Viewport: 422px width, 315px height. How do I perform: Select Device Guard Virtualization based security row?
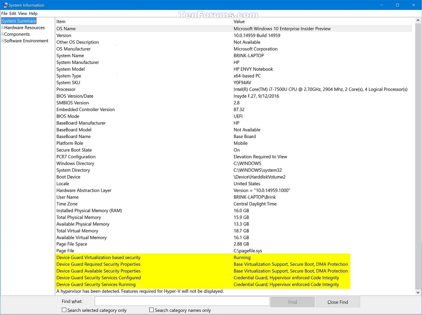pyautogui.click(x=234, y=258)
